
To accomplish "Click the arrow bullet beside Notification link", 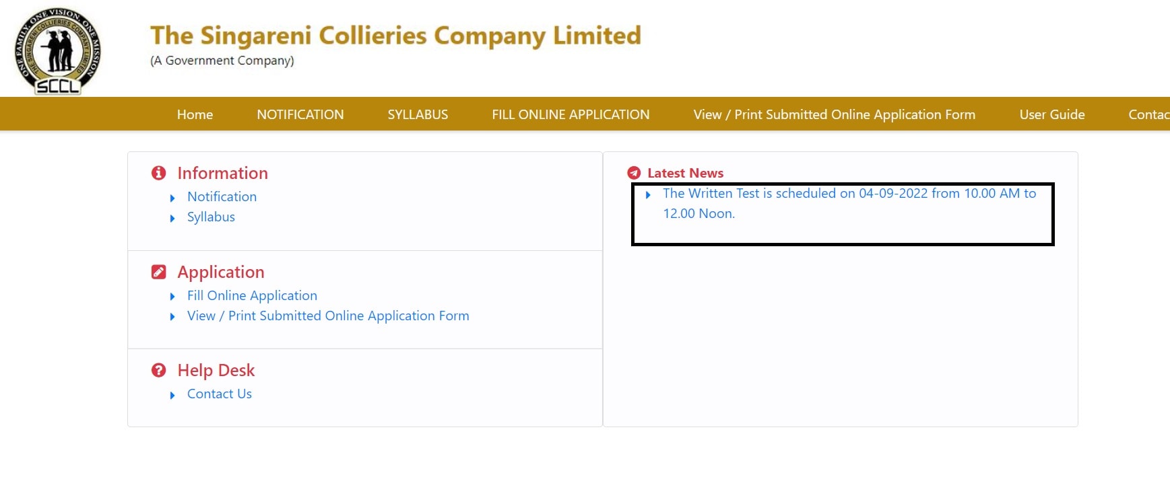I will click(172, 198).
